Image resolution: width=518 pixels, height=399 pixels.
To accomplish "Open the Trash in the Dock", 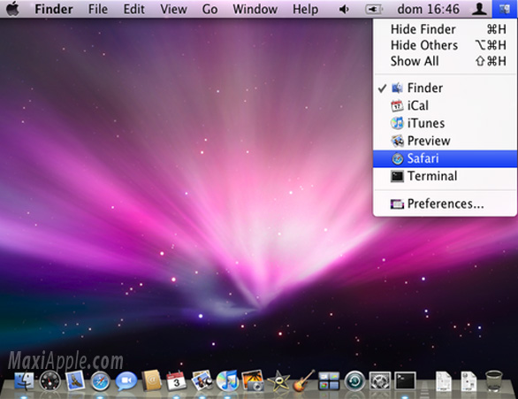I will pos(494,380).
